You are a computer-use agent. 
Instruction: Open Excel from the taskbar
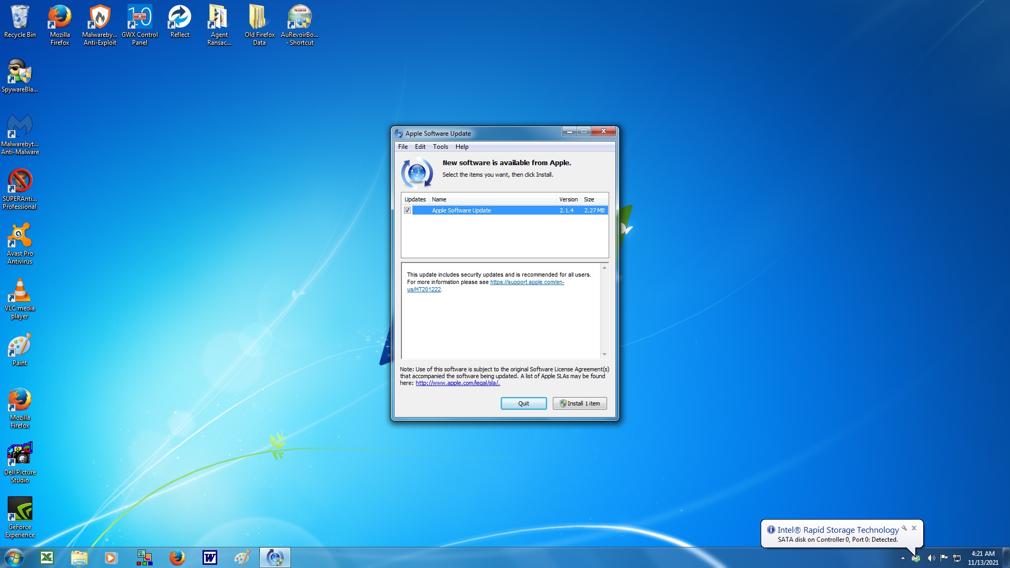point(47,557)
